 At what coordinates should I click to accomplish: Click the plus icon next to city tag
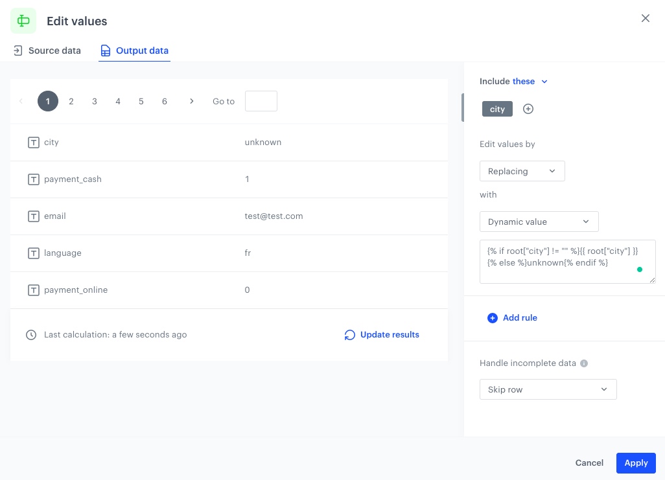tap(528, 109)
